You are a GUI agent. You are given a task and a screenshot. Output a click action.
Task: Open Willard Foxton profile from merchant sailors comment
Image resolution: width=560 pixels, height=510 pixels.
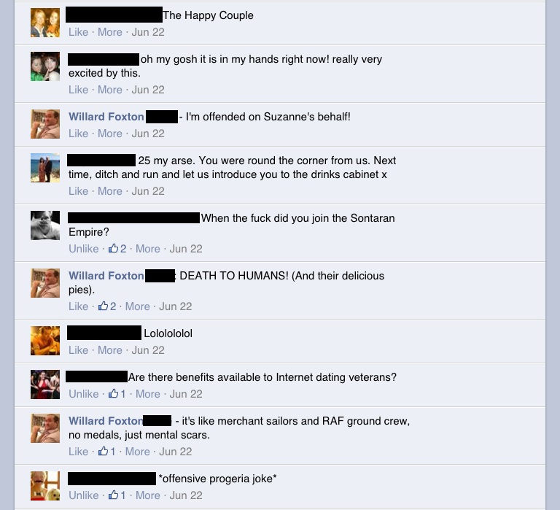click(x=106, y=421)
